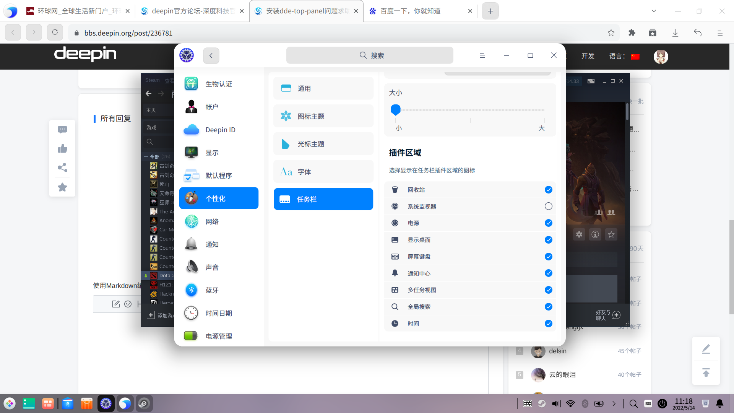Viewport: 734px width, 413px height.
Task: Expand the system tray chevron arrow
Action: point(614,403)
